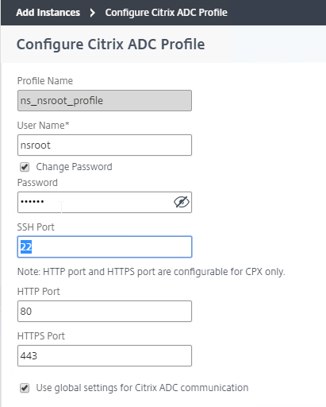Click the HTTPS Port field showing 443
The height and width of the screenshot is (407, 326).
tap(105, 355)
